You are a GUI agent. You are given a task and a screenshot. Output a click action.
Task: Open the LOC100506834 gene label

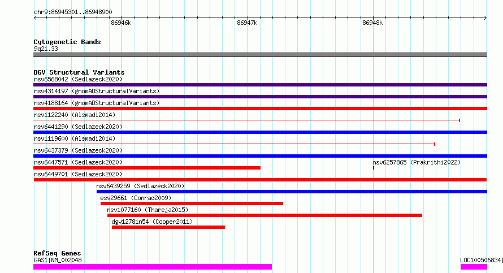(482, 260)
